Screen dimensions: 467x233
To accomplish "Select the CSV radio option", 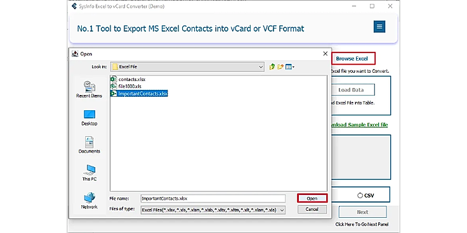I will point(360,196).
